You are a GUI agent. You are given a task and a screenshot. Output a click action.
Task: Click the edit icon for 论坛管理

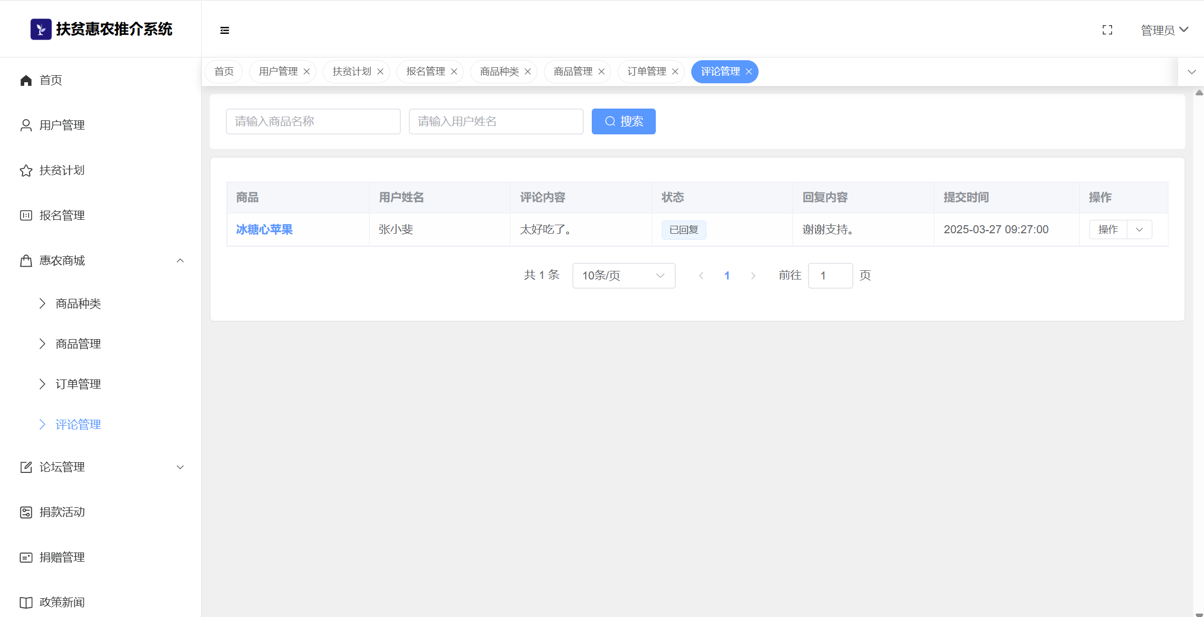tap(26, 467)
